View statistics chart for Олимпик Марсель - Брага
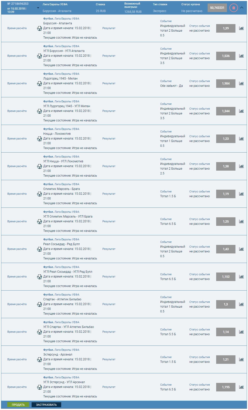248x410 pixels. coord(241,194)
